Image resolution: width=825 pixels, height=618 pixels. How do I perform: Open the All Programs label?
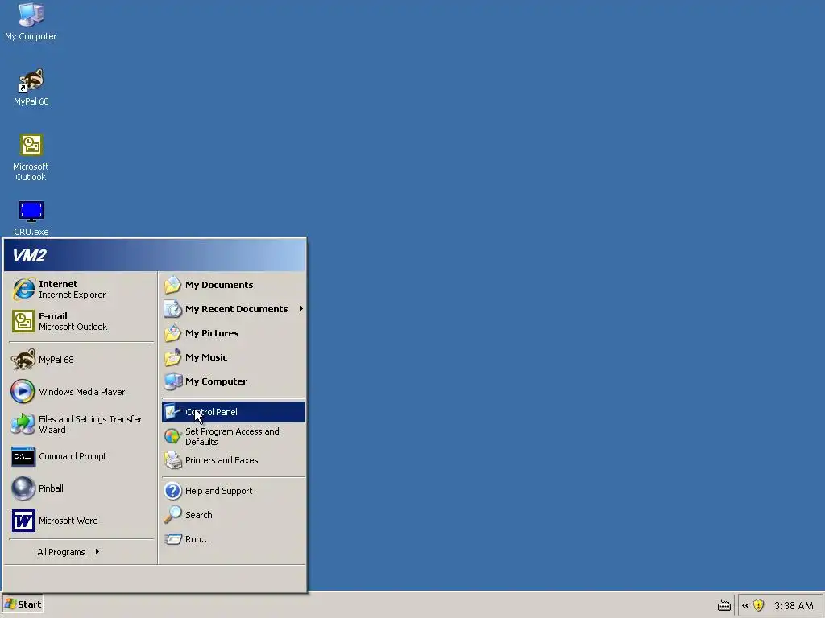click(x=61, y=552)
